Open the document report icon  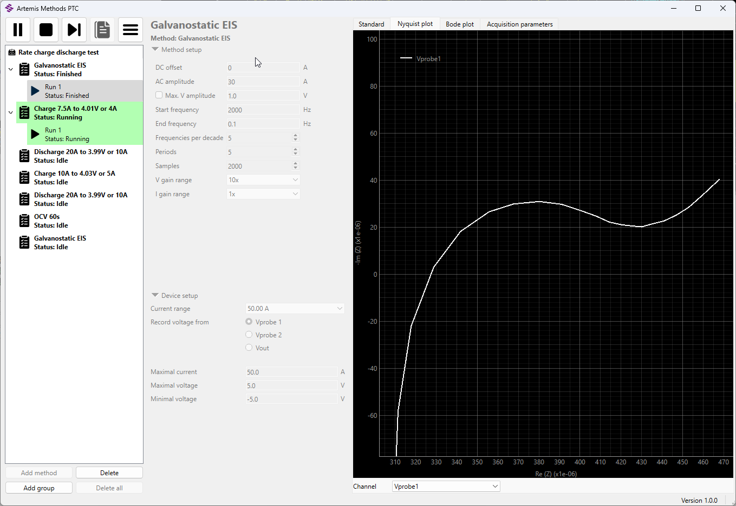(x=102, y=30)
